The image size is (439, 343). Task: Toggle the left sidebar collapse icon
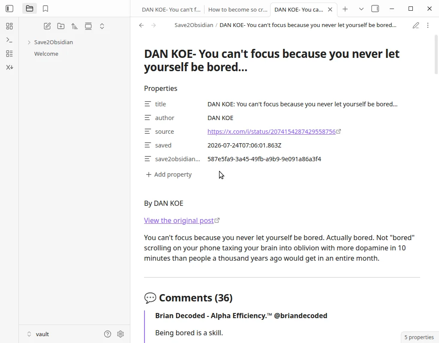coord(9,9)
